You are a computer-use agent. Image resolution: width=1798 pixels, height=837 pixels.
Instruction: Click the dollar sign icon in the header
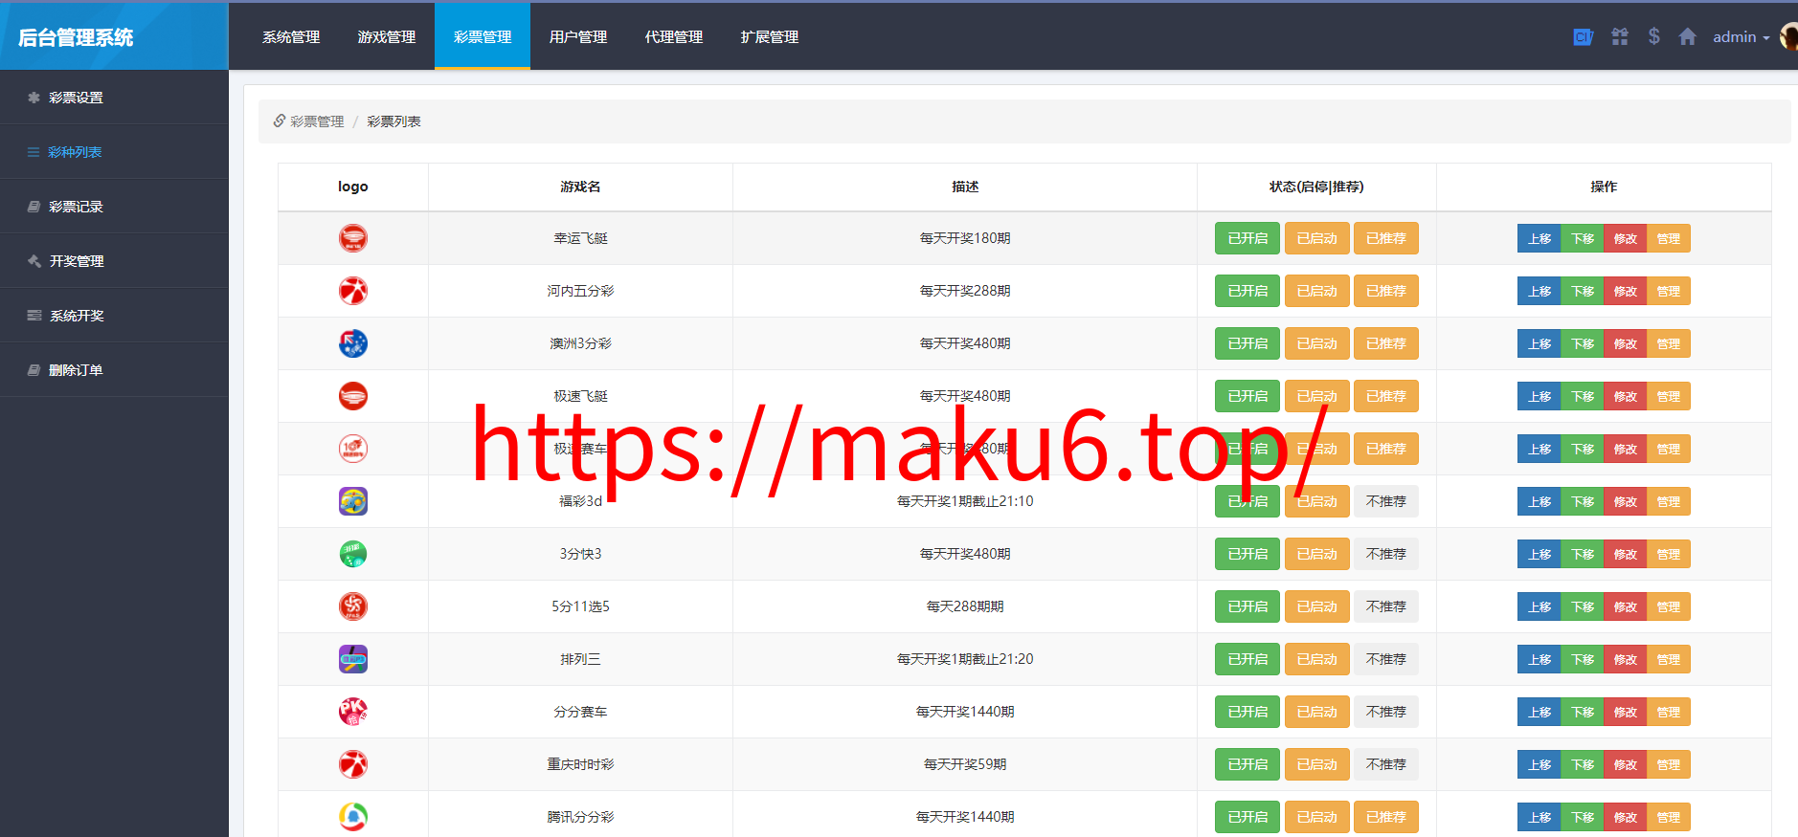1653,36
